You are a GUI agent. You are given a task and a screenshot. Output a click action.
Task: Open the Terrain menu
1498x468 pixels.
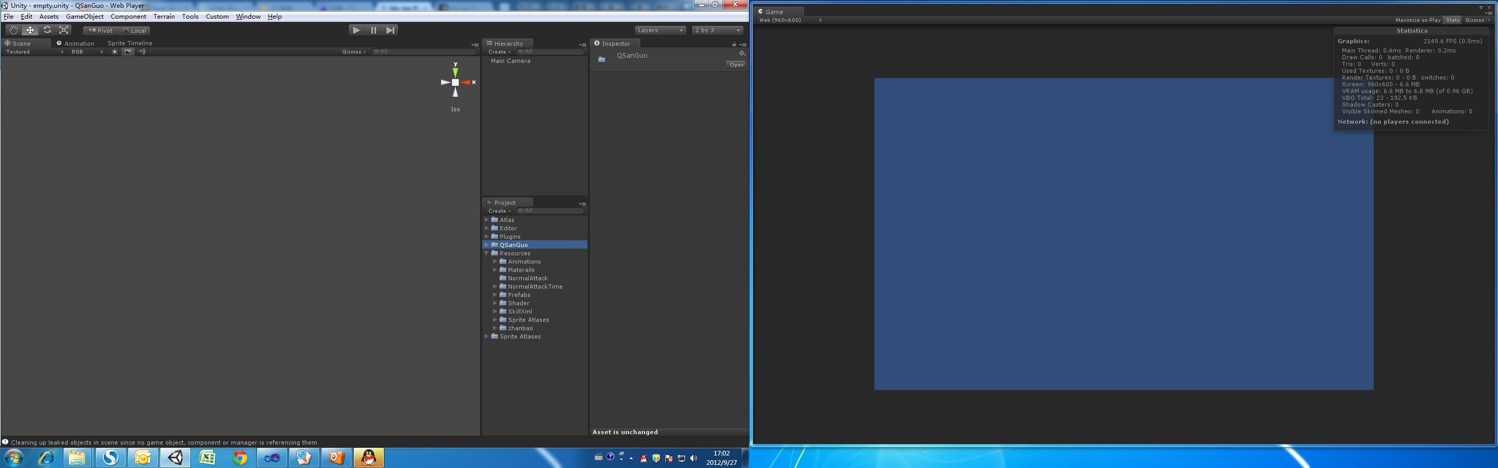[x=164, y=16]
